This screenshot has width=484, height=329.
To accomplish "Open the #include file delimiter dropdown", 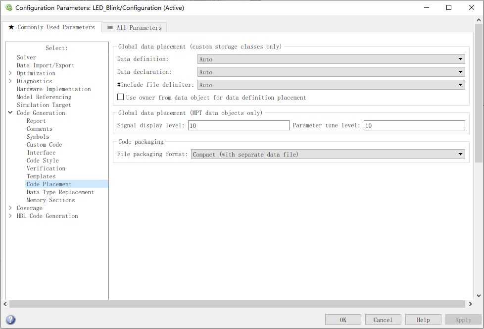I will [x=331, y=85].
